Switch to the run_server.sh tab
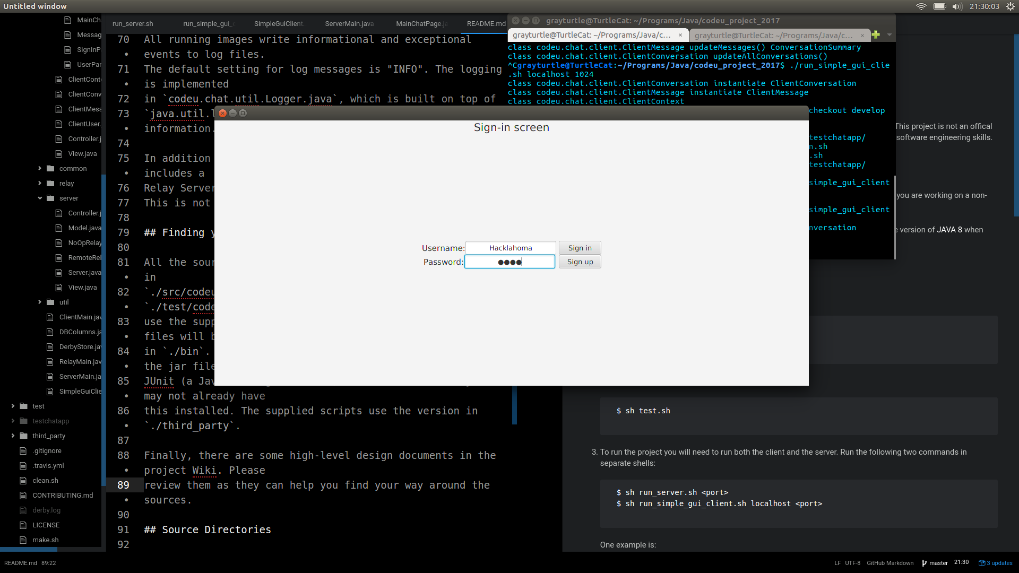The height and width of the screenshot is (573, 1019). [x=133, y=24]
